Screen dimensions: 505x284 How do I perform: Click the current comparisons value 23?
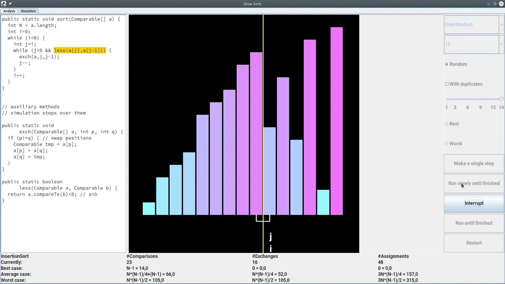[129, 262]
